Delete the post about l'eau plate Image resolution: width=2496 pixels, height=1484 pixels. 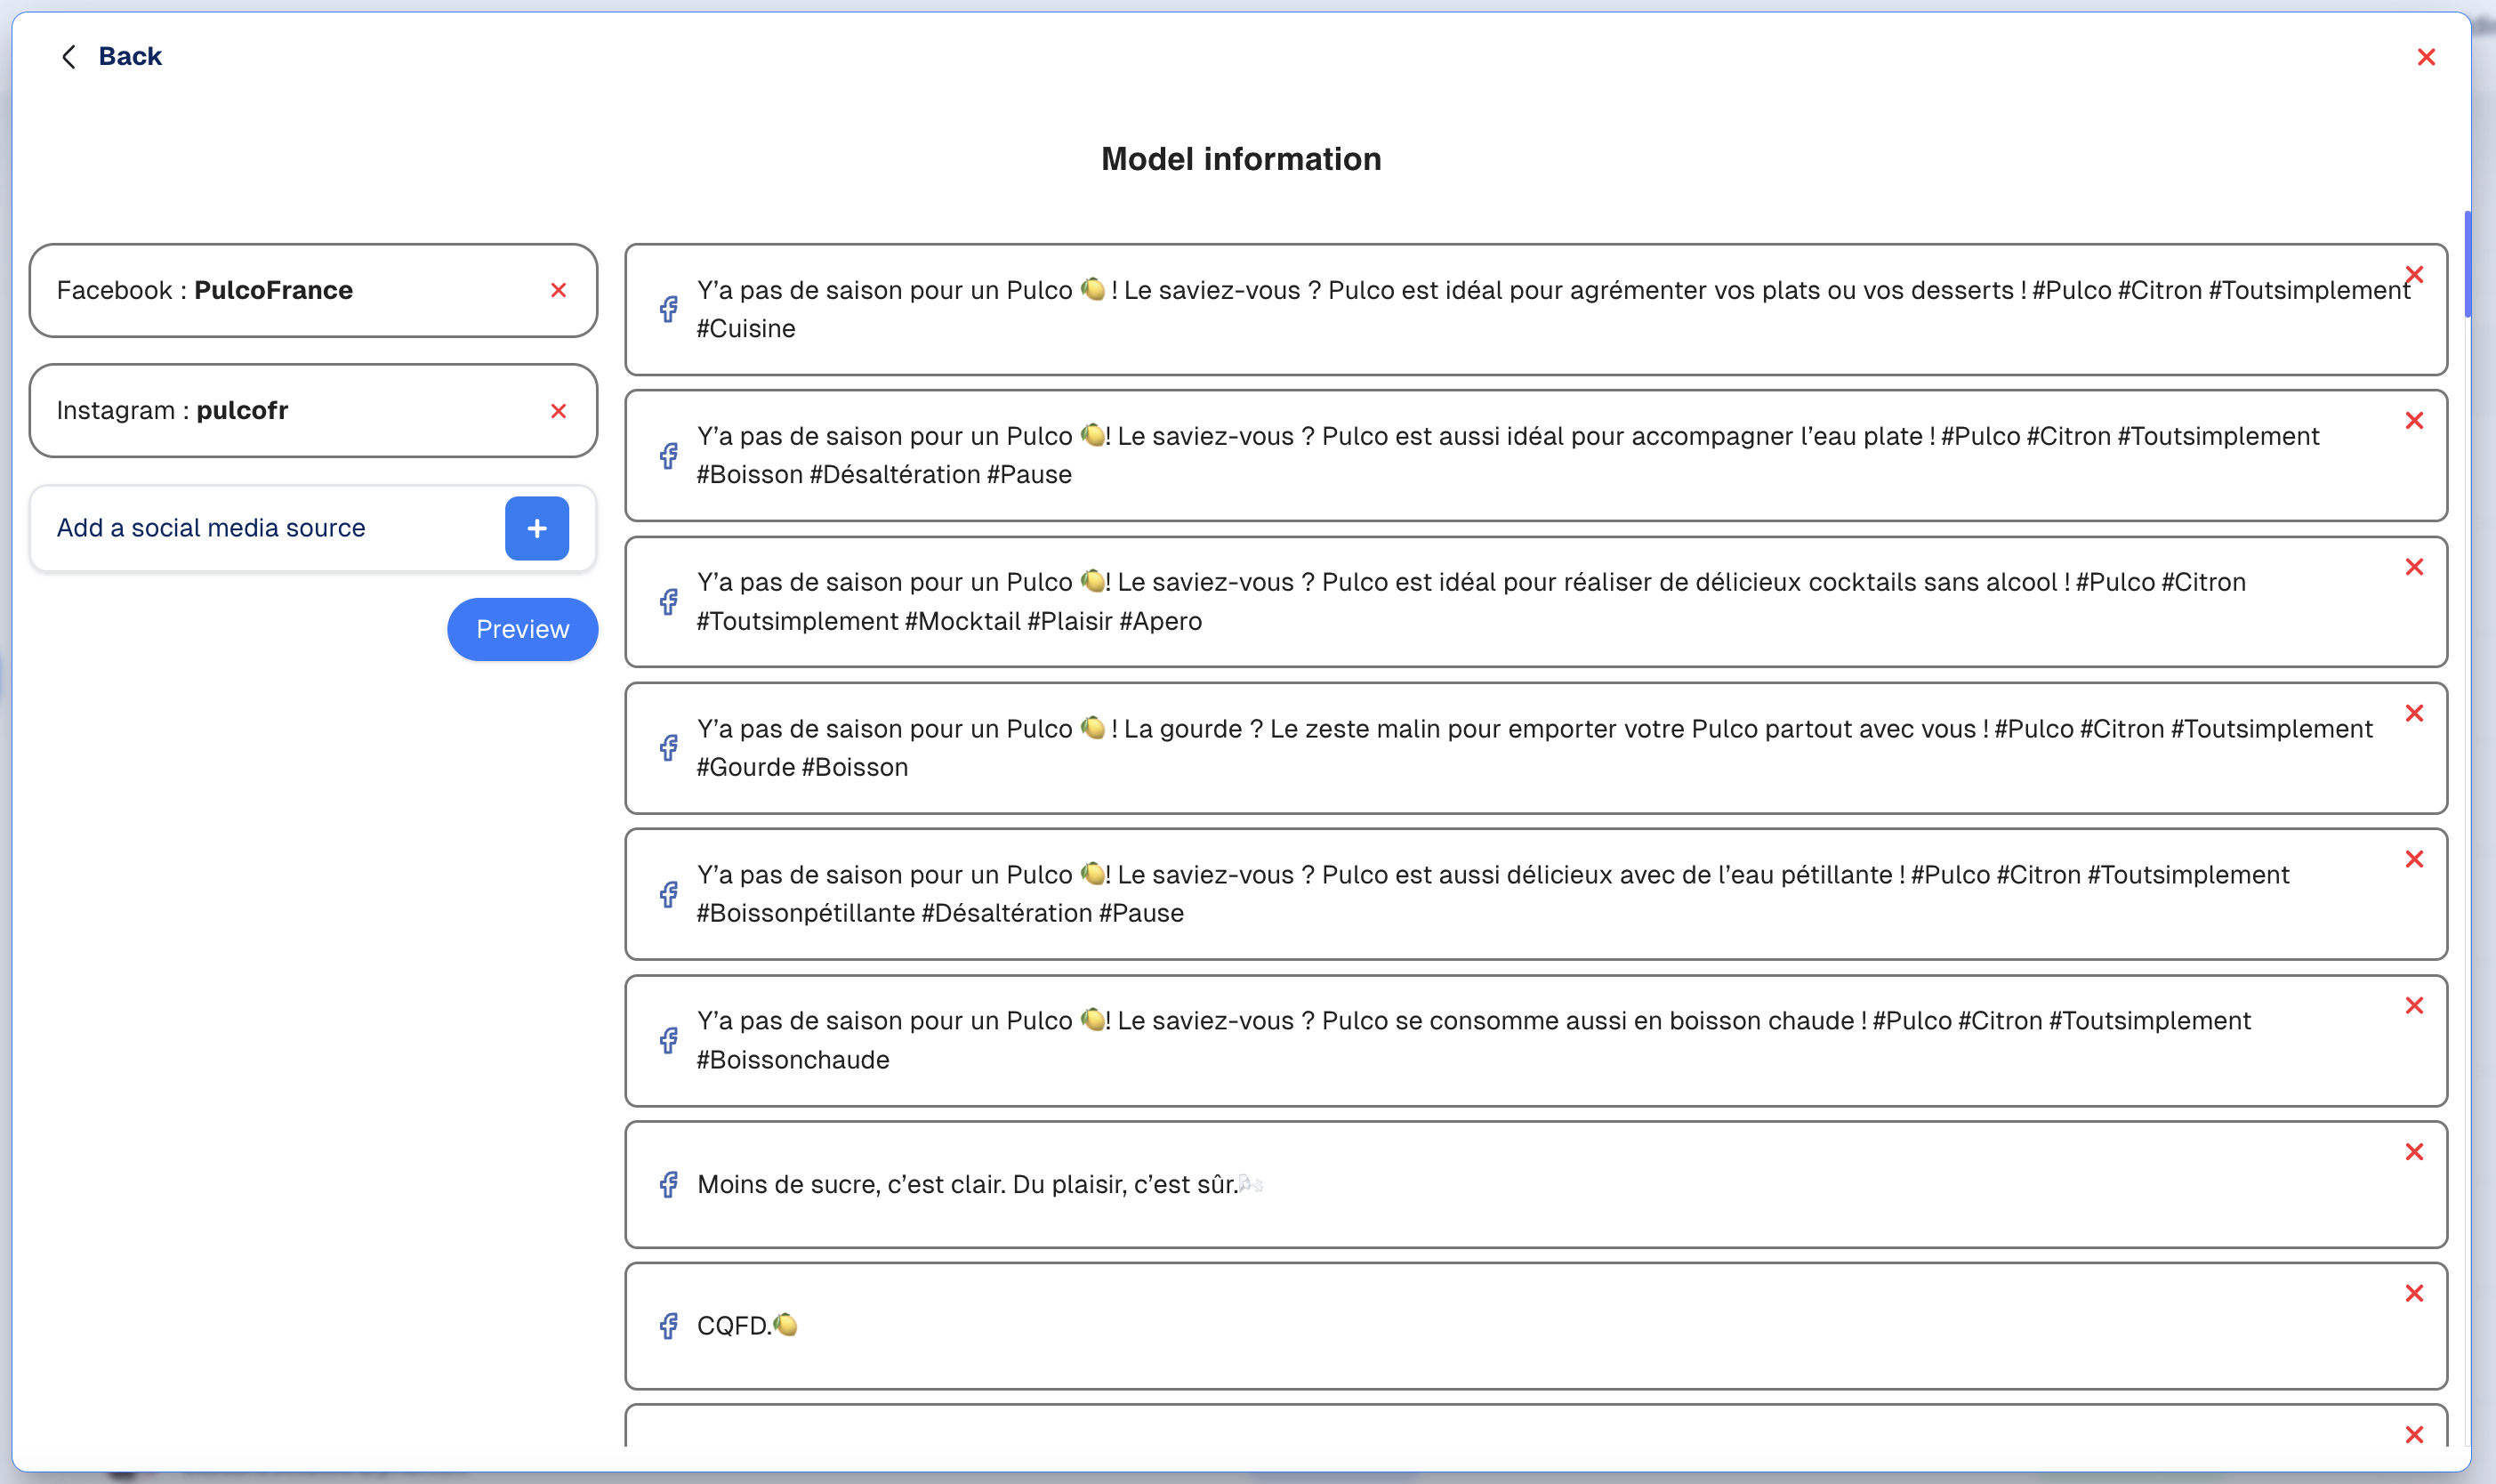(x=2414, y=421)
